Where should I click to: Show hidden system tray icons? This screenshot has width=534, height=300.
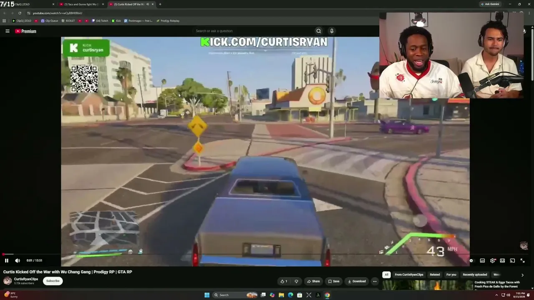tap(496, 295)
